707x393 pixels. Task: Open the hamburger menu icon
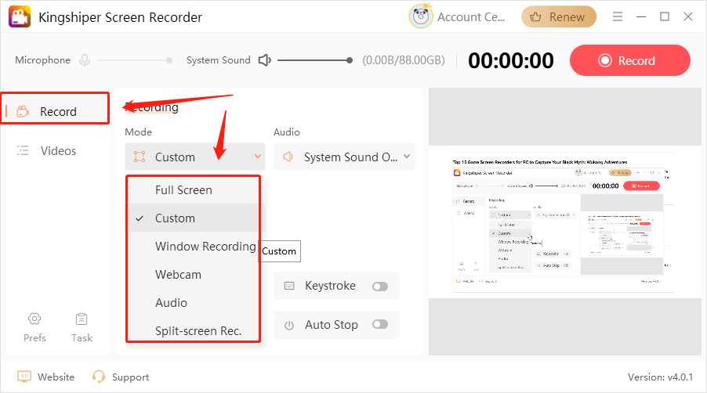618,16
